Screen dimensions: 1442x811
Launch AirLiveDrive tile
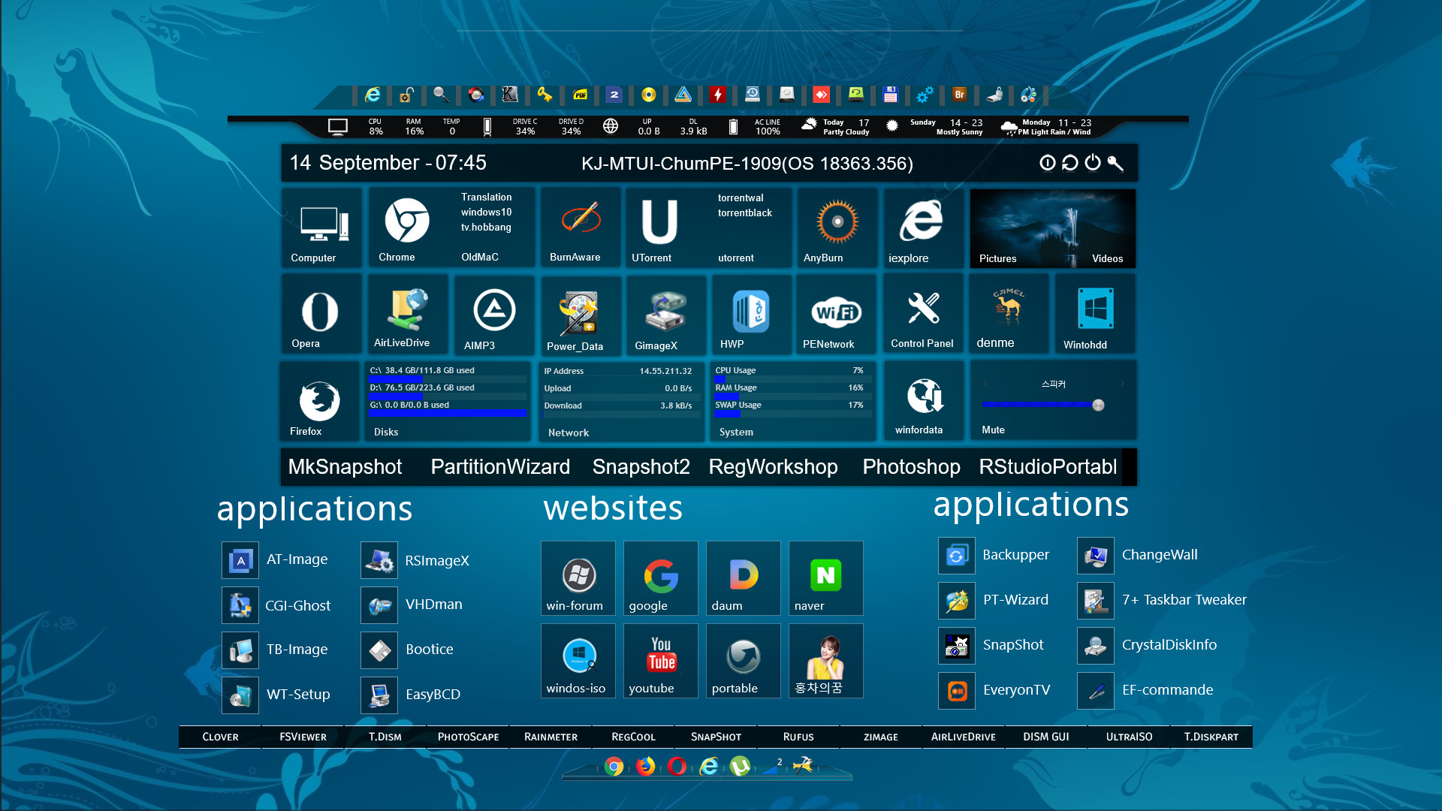click(x=408, y=314)
